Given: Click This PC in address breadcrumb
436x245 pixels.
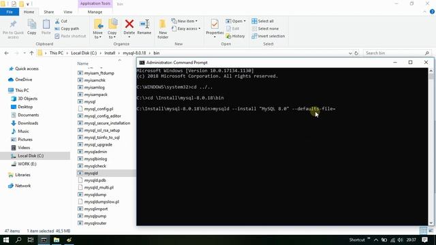Looking at the screenshot, I should pos(57,53).
